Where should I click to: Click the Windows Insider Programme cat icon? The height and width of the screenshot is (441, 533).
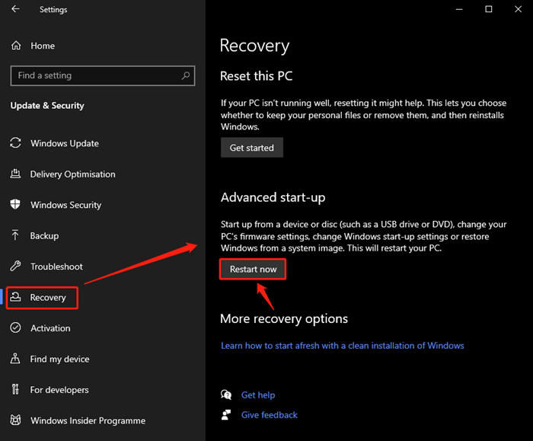[15, 420]
